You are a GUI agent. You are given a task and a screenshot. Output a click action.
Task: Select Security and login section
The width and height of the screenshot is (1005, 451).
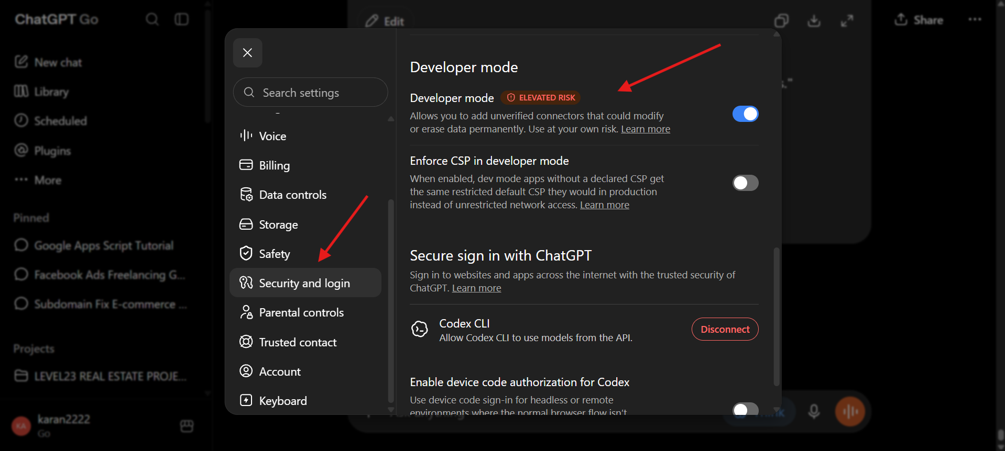point(305,283)
